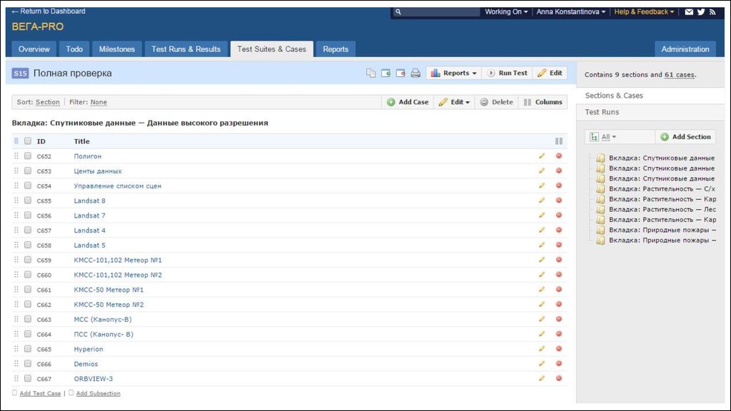Edit case C657 Landsat 4 pencil icon

[542, 230]
